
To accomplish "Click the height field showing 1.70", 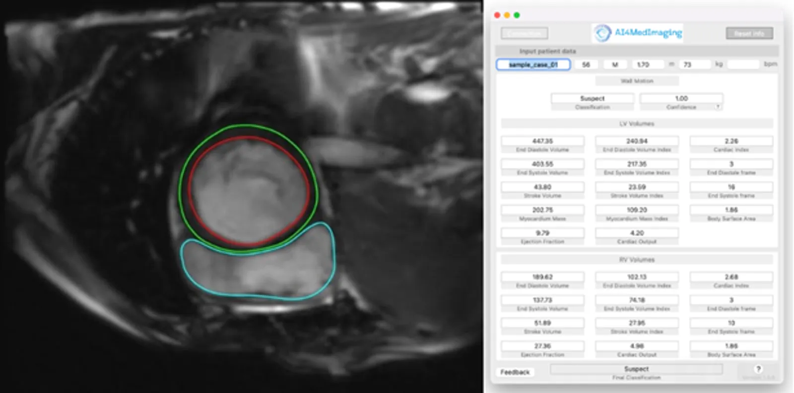I will click(x=648, y=65).
